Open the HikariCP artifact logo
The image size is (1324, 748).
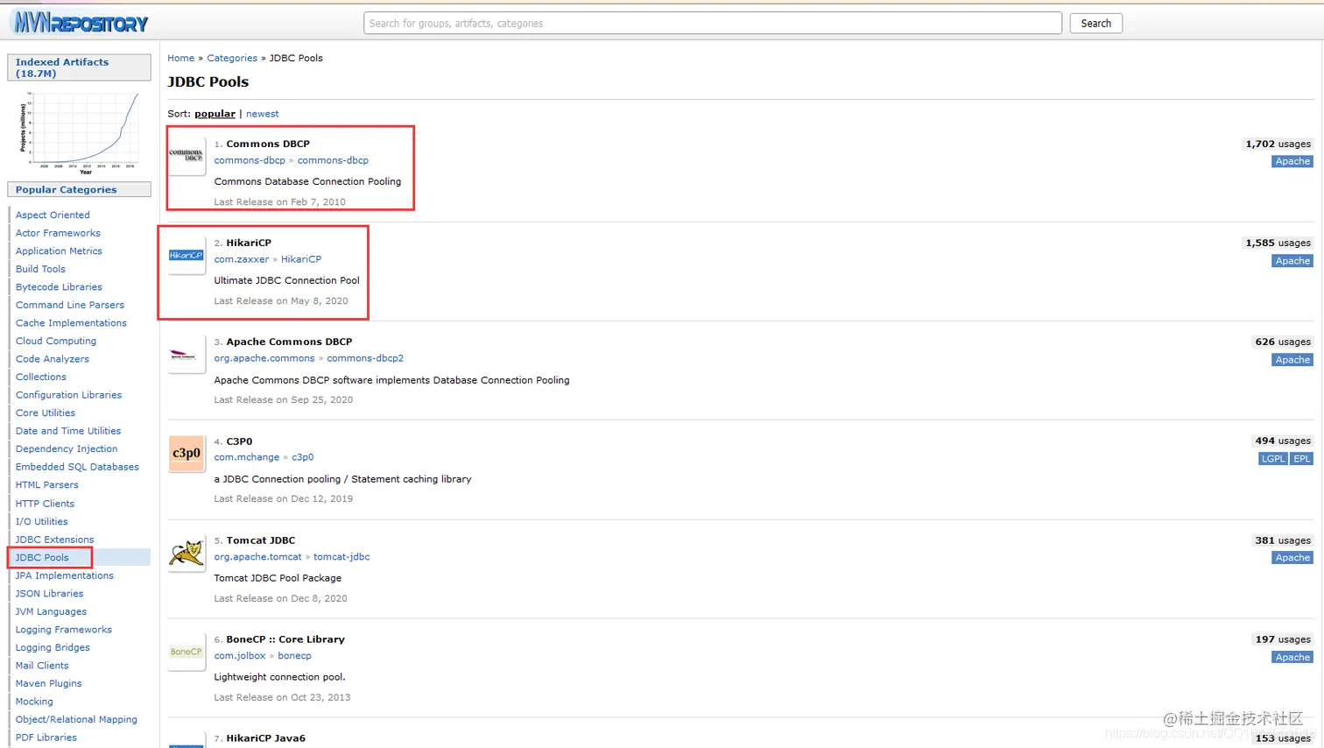(186, 255)
